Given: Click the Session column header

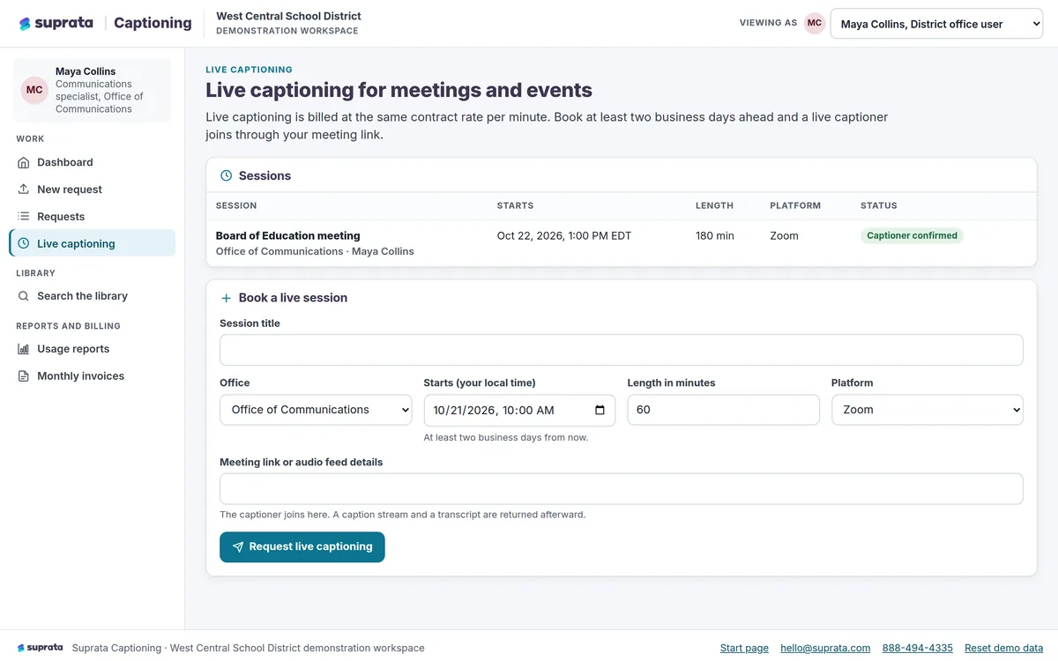Looking at the screenshot, I should point(236,205).
